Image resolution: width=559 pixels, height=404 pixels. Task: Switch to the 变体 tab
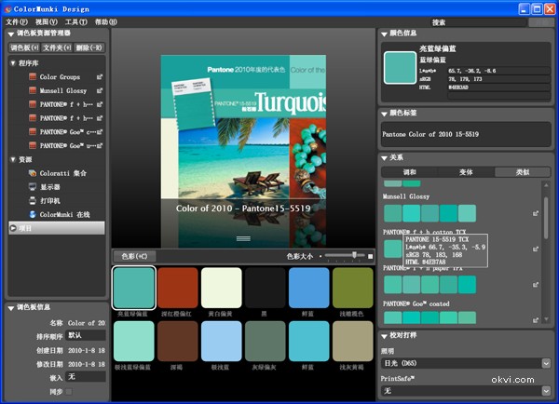click(466, 172)
